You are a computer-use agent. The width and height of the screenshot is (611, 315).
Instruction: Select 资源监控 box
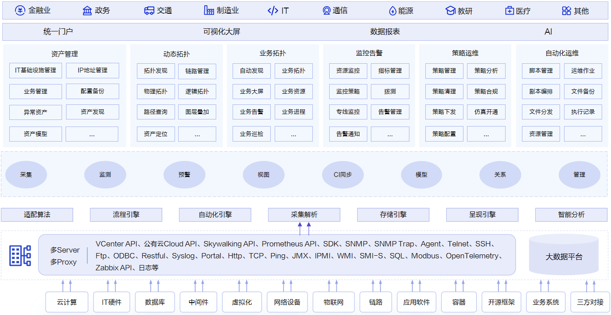(x=348, y=71)
